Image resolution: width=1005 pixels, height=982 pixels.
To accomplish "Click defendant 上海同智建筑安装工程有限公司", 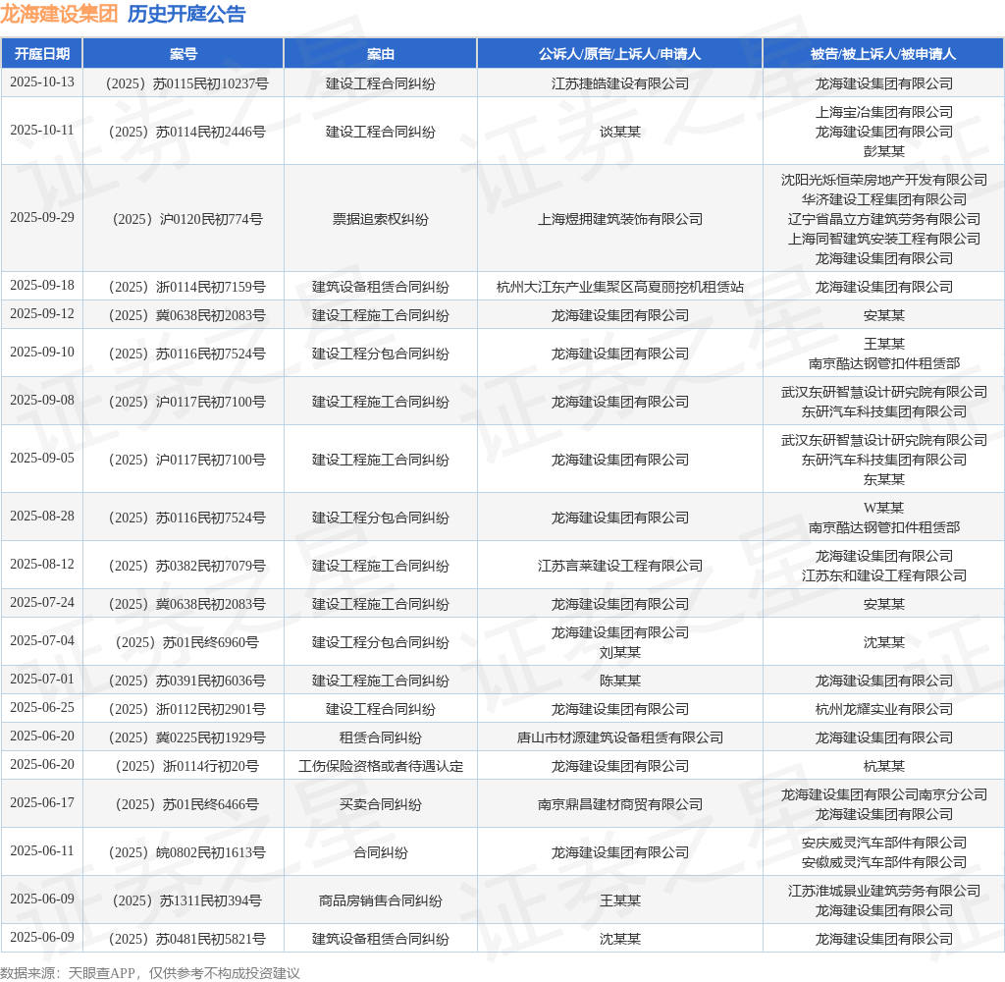I will click(884, 239).
